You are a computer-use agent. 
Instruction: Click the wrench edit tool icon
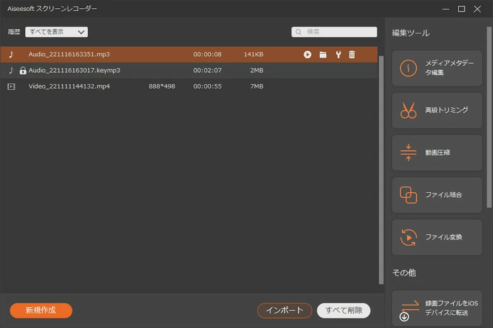tap(338, 54)
